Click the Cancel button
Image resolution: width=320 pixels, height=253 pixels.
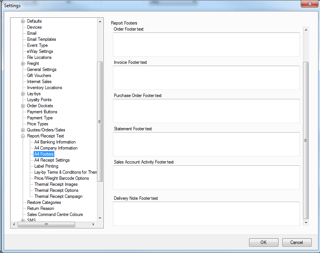pos(297,242)
